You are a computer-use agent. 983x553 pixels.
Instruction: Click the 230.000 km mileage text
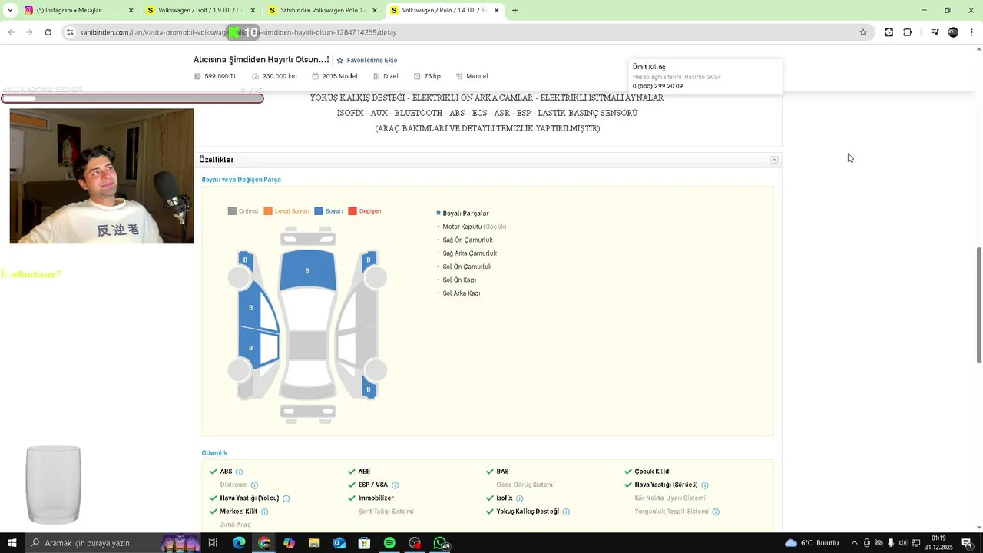coord(280,76)
